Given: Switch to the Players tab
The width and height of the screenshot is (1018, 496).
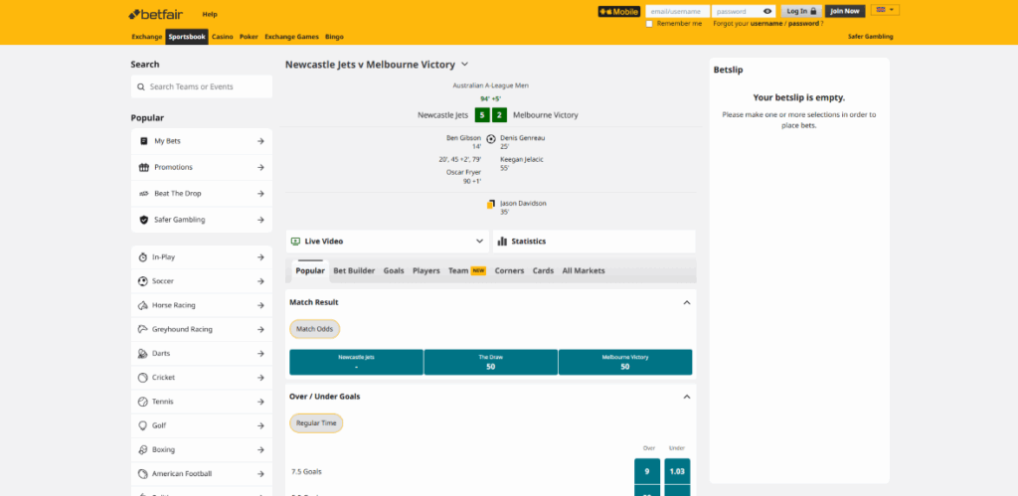Looking at the screenshot, I should click(x=425, y=270).
